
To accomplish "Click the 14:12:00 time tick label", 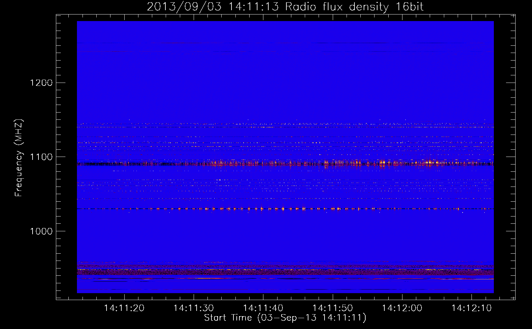I will point(402,308).
